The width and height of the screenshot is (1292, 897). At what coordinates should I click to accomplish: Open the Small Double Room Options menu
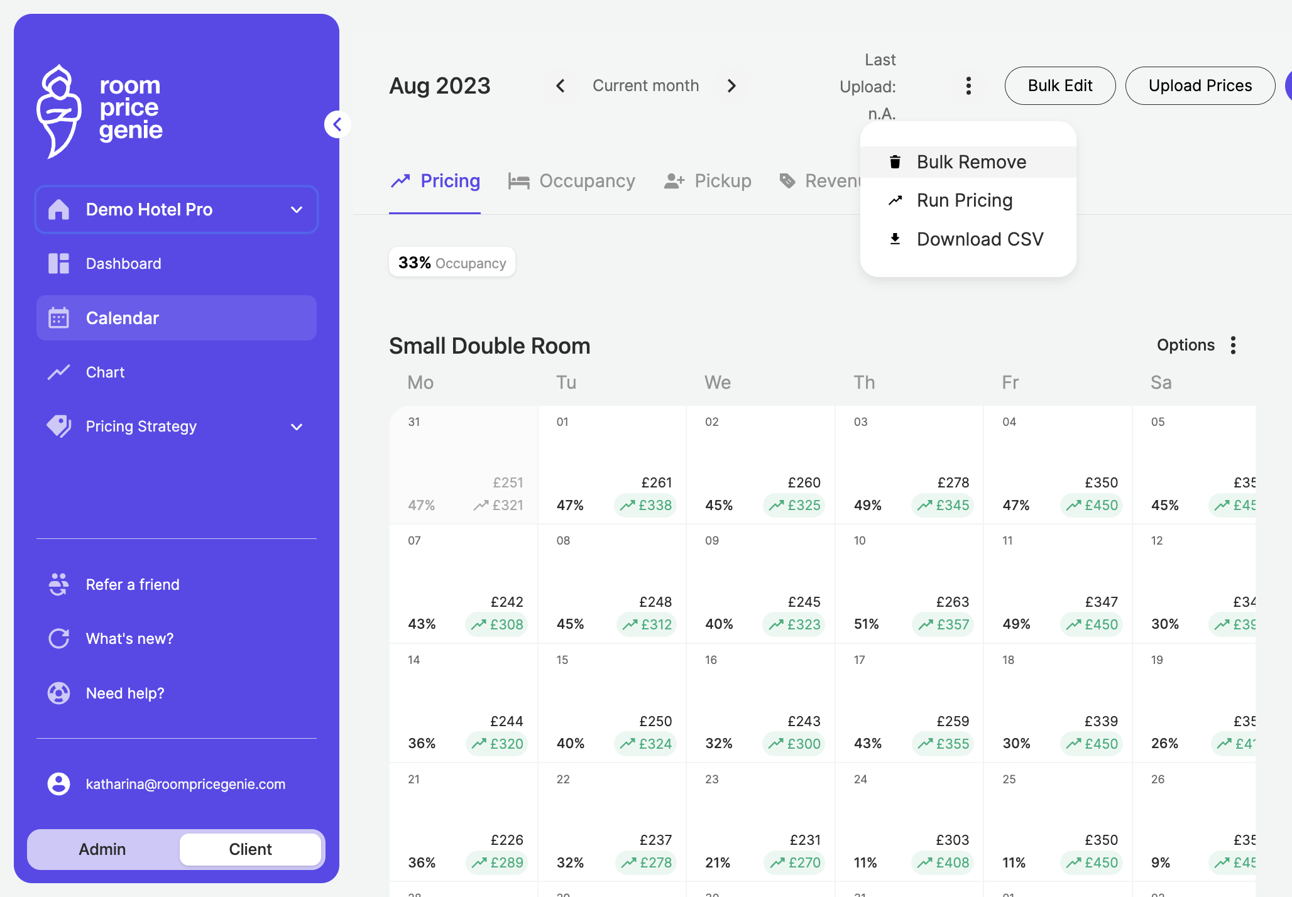1198,345
